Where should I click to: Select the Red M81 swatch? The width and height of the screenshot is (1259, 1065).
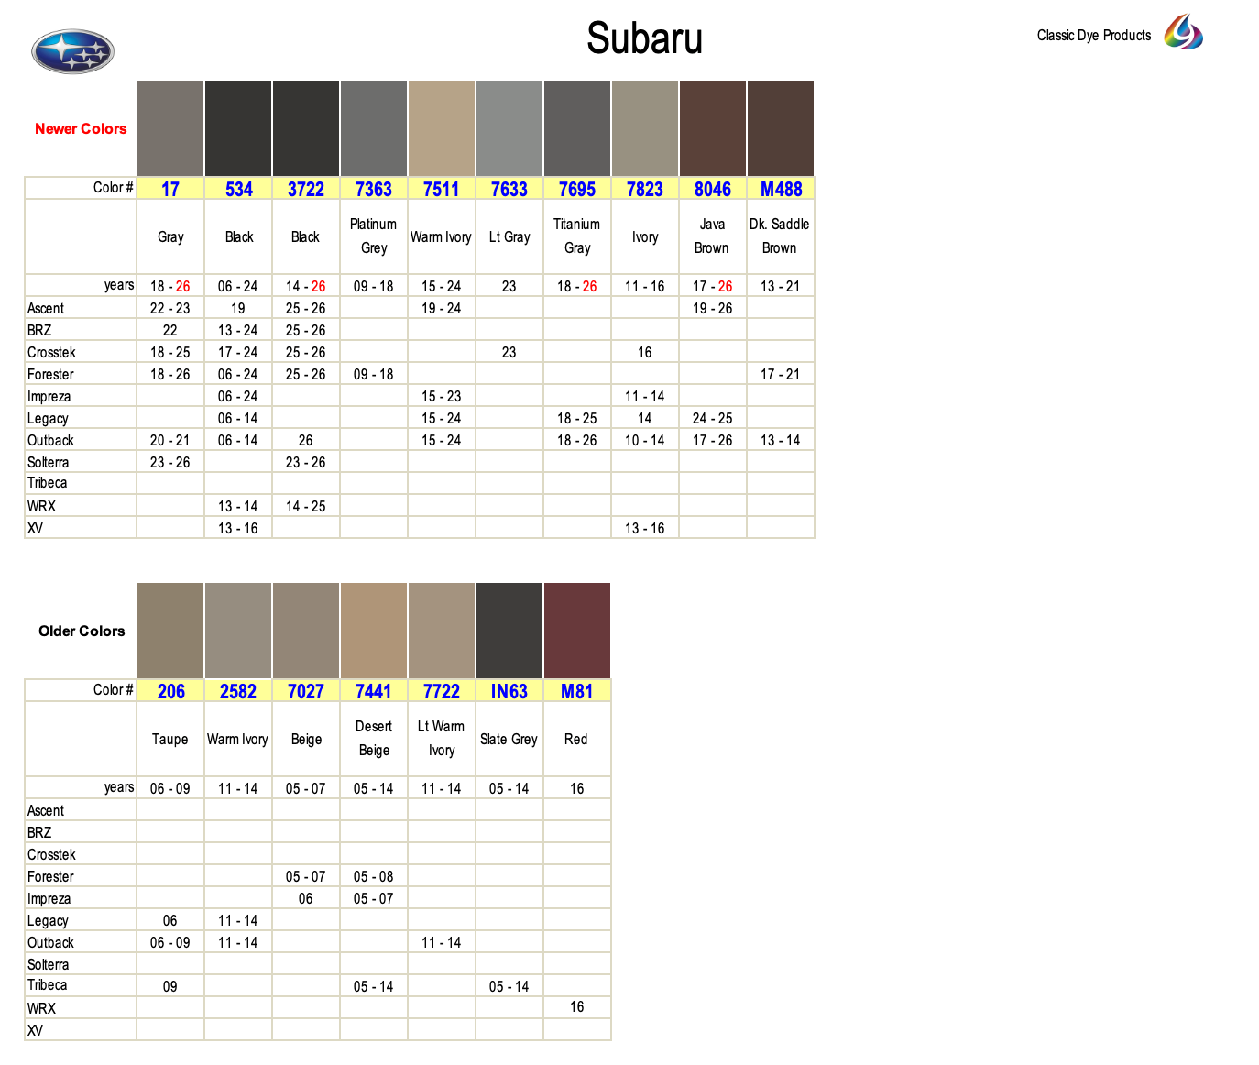coord(577,631)
